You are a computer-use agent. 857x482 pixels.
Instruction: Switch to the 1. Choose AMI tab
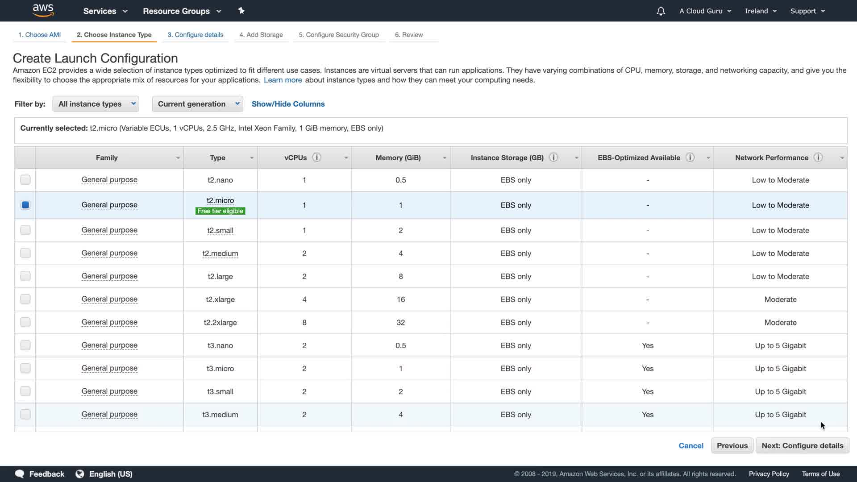(x=39, y=35)
